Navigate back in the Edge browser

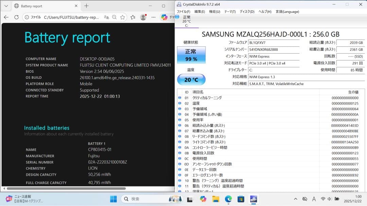click(x=6, y=17)
